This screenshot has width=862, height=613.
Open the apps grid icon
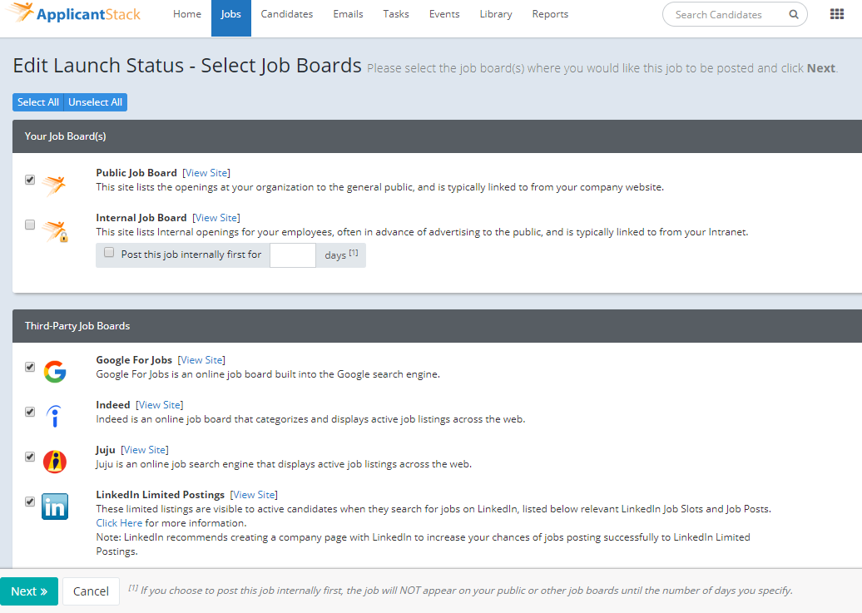[x=835, y=13]
